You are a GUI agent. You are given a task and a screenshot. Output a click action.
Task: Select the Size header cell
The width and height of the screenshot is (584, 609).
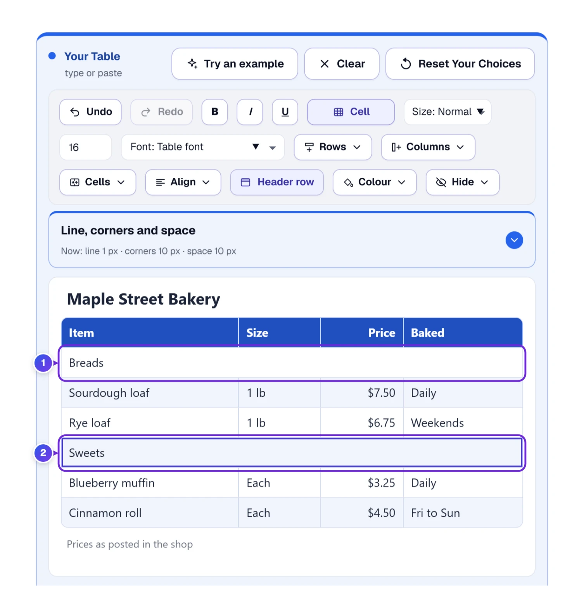(x=280, y=333)
